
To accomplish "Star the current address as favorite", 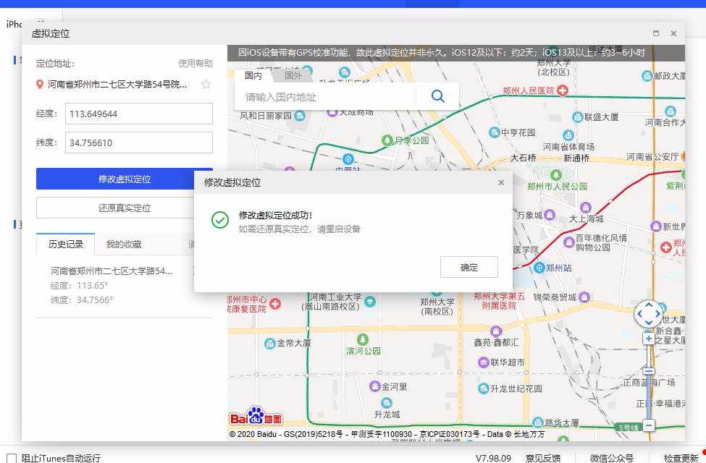I will pyautogui.click(x=206, y=84).
